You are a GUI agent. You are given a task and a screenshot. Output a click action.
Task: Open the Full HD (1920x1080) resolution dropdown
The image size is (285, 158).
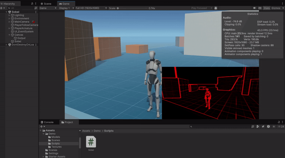point(91,8)
